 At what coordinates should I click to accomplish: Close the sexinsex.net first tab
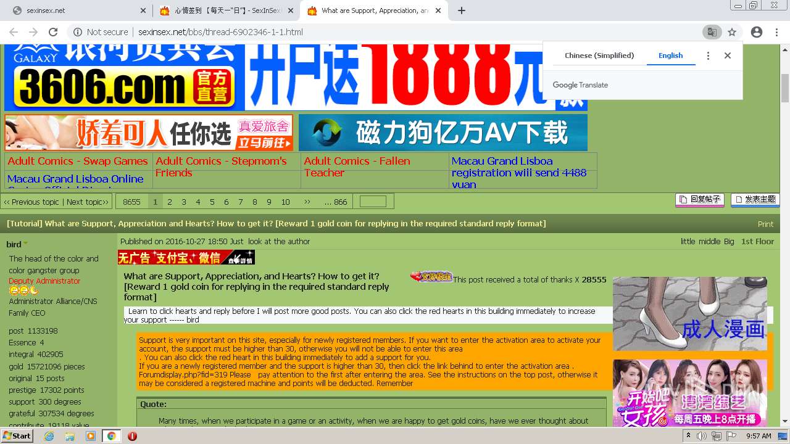143,10
